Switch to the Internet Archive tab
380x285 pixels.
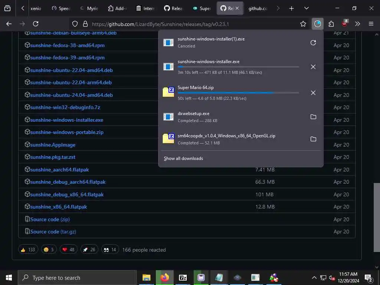(145, 9)
